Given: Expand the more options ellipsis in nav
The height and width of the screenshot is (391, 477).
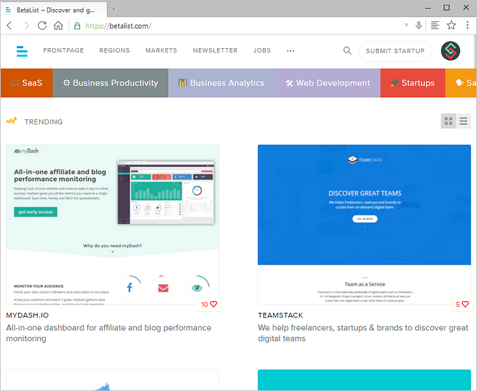Looking at the screenshot, I should 291,51.
